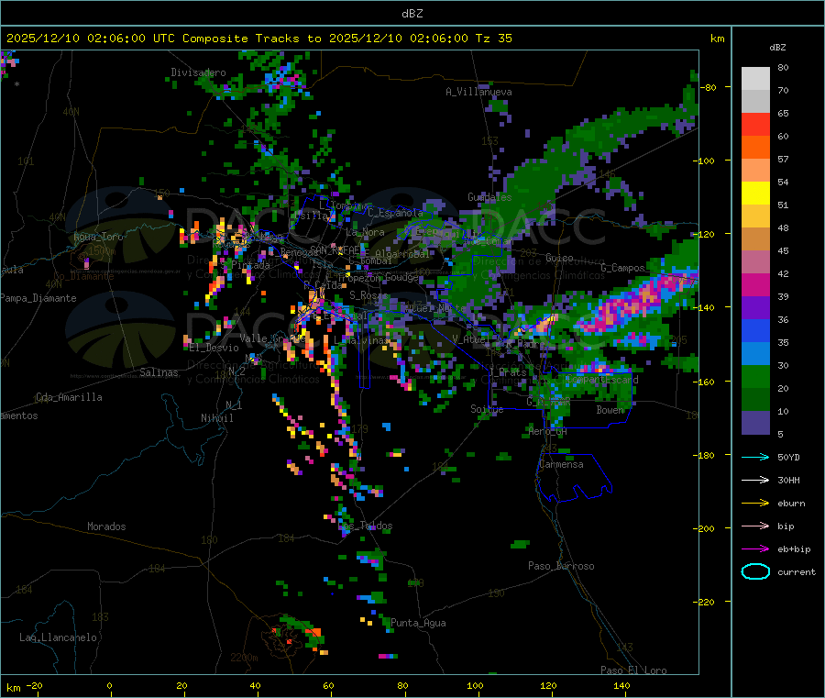Pick the purple 36-39 dBZ band

[755, 308]
